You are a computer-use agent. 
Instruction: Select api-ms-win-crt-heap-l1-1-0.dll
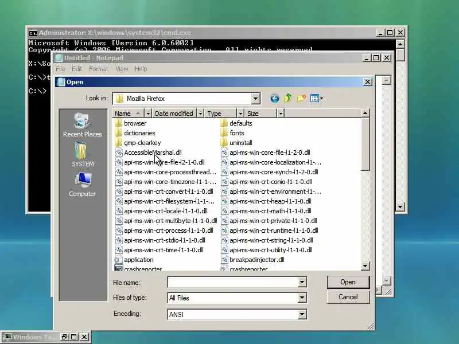pyautogui.click(x=266, y=201)
